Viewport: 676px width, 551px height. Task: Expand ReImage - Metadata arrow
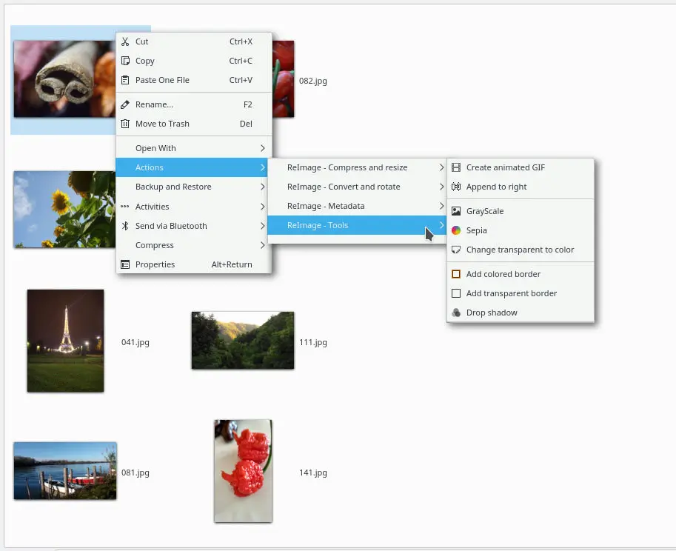[x=441, y=206]
